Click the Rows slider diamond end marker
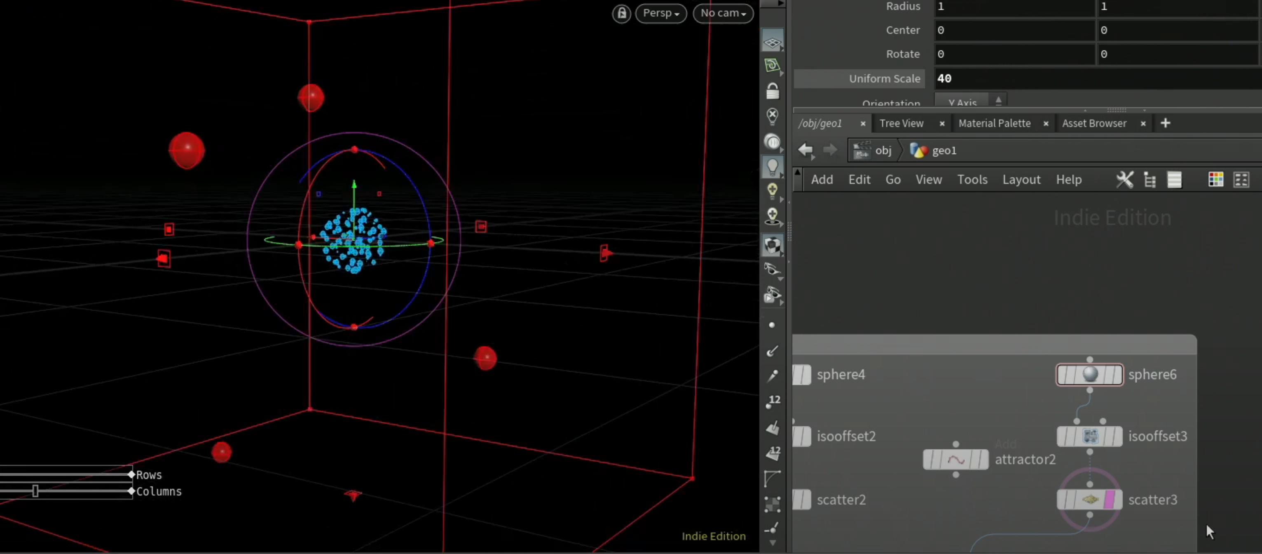The image size is (1262, 554). (x=131, y=474)
